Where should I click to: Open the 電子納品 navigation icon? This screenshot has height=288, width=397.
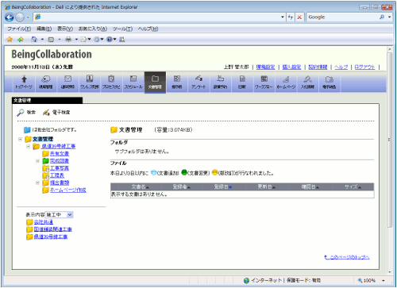[330, 83]
